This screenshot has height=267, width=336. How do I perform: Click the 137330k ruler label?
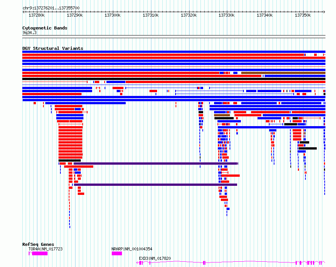pyautogui.click(x=227, y=15)
